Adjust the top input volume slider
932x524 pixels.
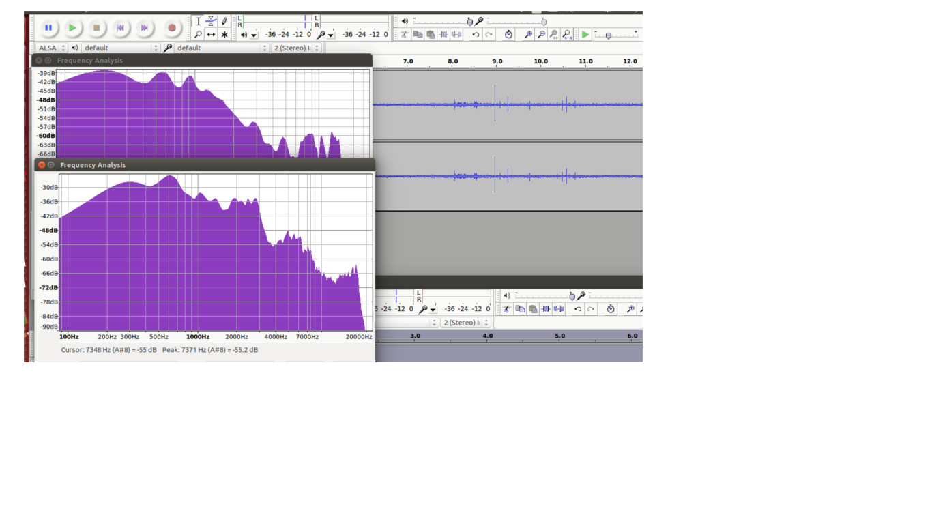coord(516,21)
